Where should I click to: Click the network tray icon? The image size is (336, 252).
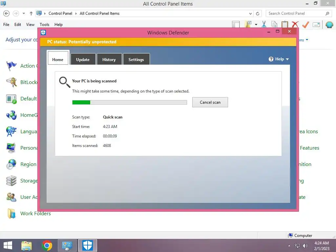click(x=297, y=246)
